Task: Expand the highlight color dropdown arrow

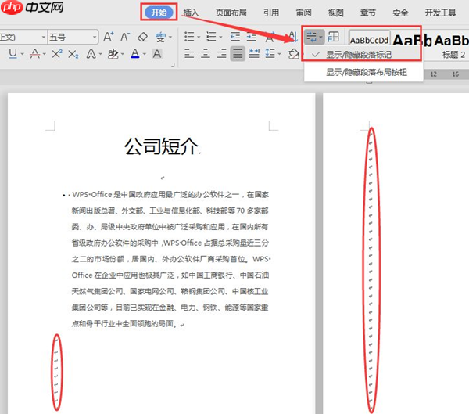Action: click(123, 54)
